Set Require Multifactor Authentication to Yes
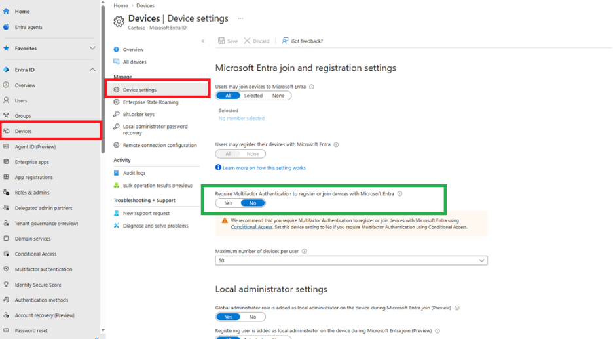Image resolution: width=613 pixels, height=339 pixels. (x=229, y=203)
